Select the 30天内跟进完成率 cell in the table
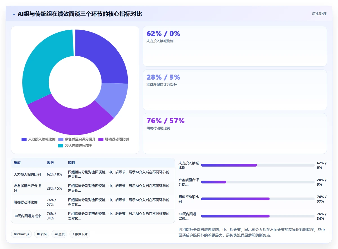The width and height of the screenshot is (338, 249). pos(28,216)
